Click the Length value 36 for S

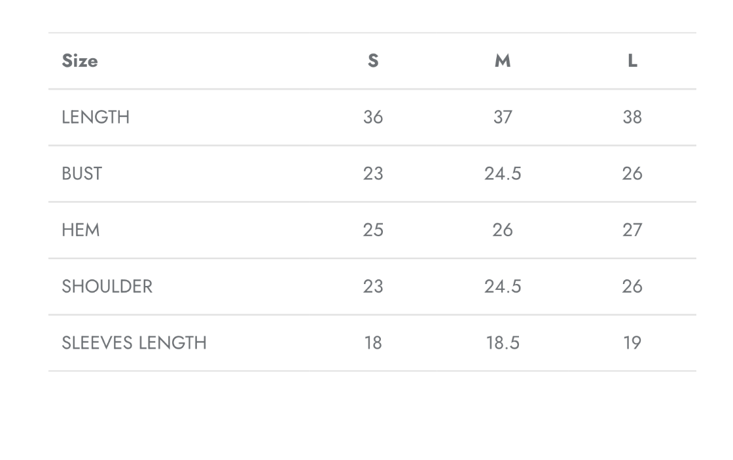tap(373, 118)
